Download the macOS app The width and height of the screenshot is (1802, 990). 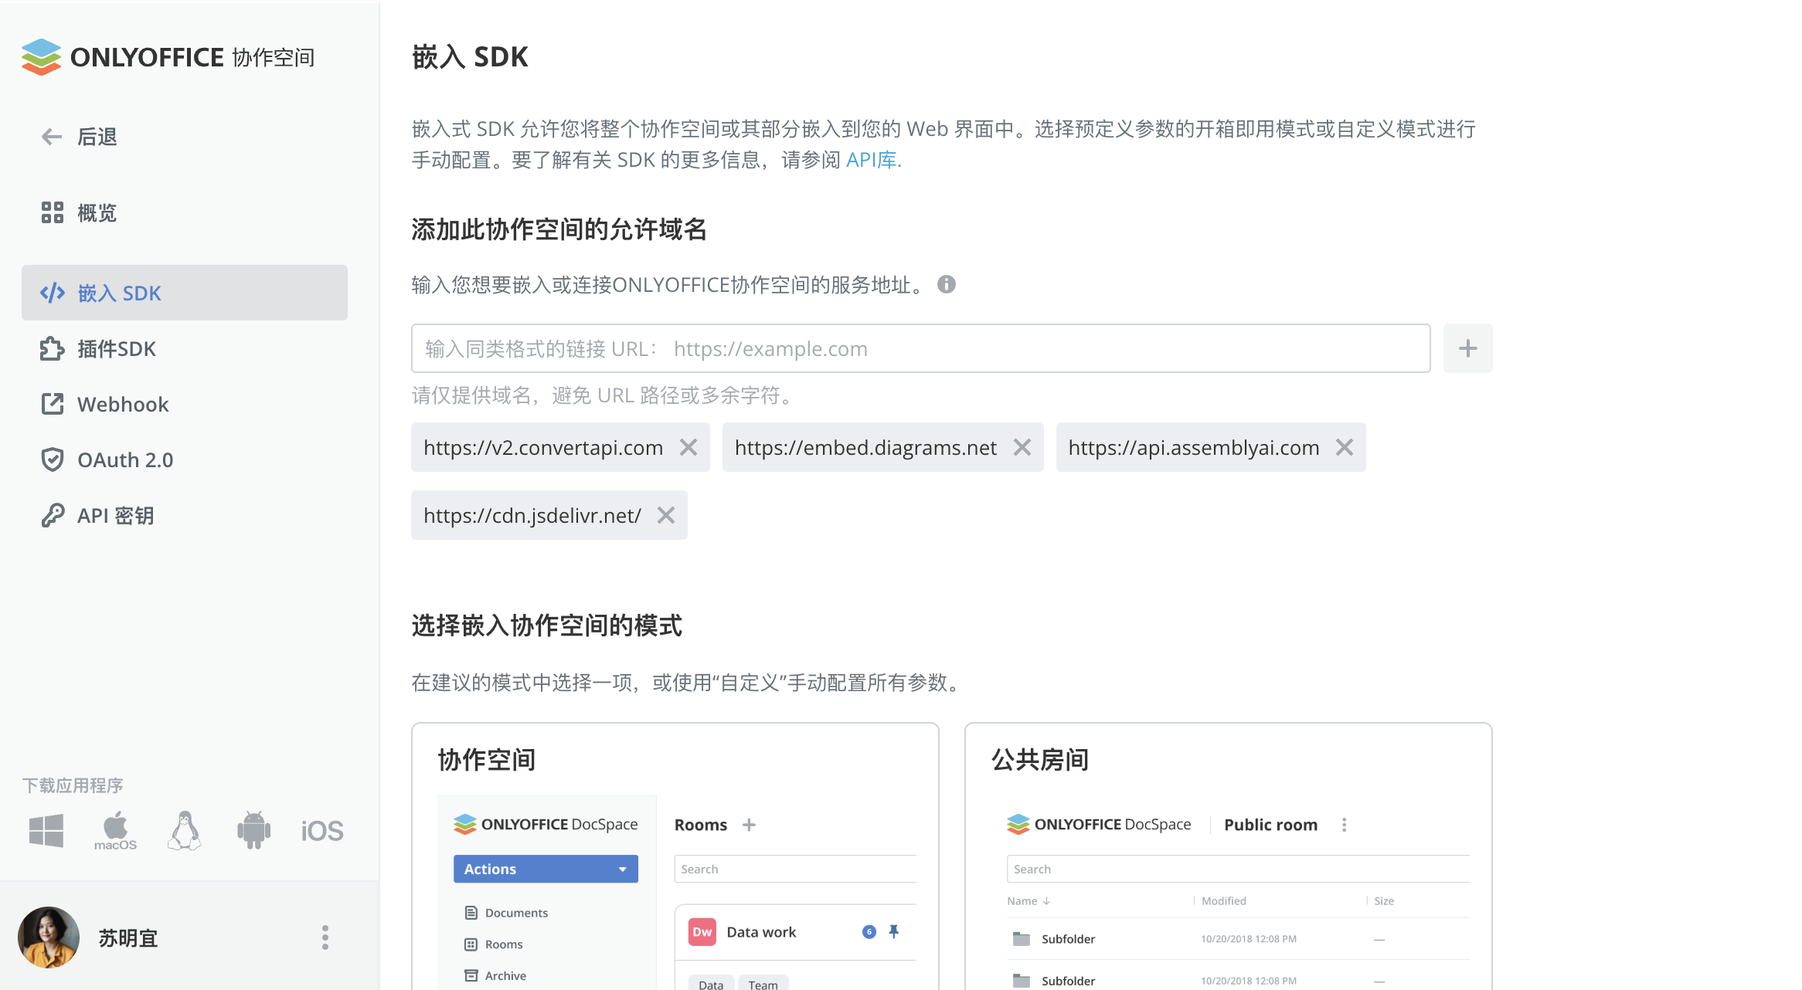coord(115,831)
